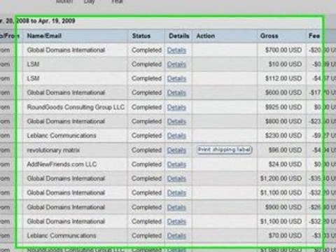This screenshot has width=336, height=252.
Task: Click Details for Leblanc Communications $230.00 USD
Action: click(176, 136)
